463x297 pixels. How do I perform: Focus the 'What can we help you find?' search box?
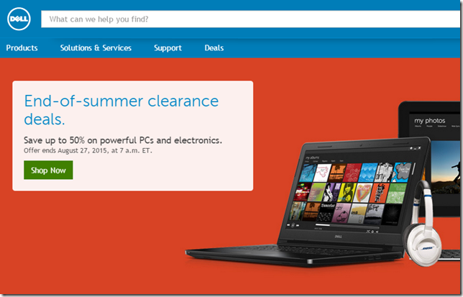(x=250, y=19)
